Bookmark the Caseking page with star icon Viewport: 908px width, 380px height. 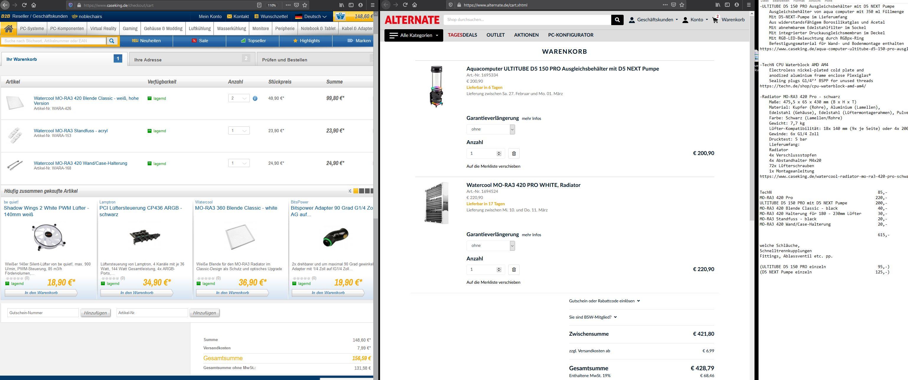click(x=305, y=5)
